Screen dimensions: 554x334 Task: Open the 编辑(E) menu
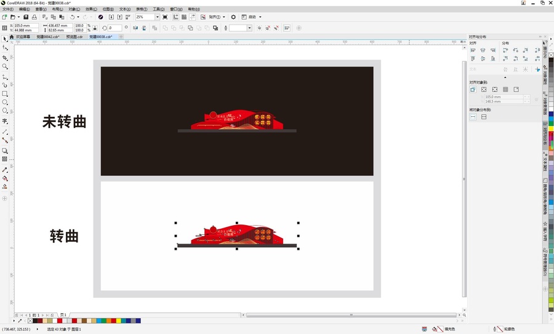[25, 9]
